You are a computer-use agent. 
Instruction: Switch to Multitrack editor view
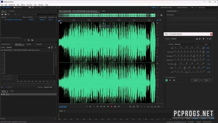click(18, 8)
